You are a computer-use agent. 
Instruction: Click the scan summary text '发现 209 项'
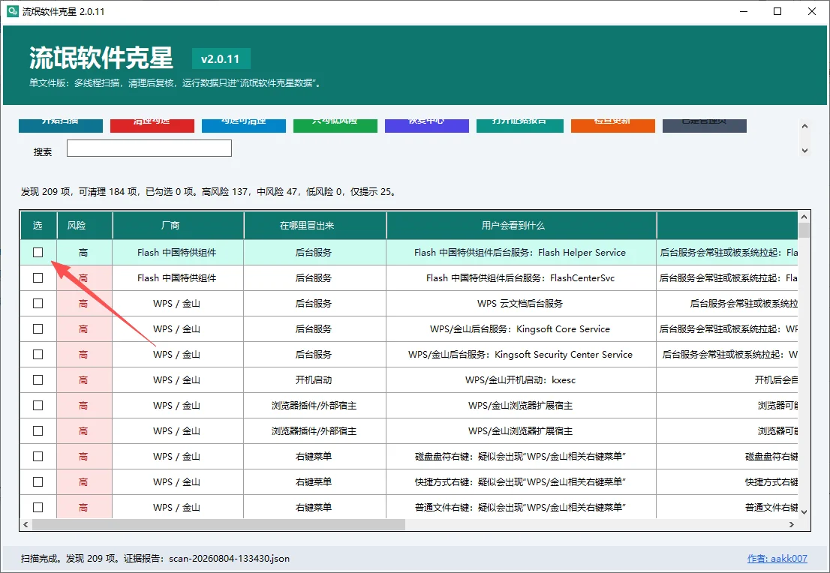(46, 191)
